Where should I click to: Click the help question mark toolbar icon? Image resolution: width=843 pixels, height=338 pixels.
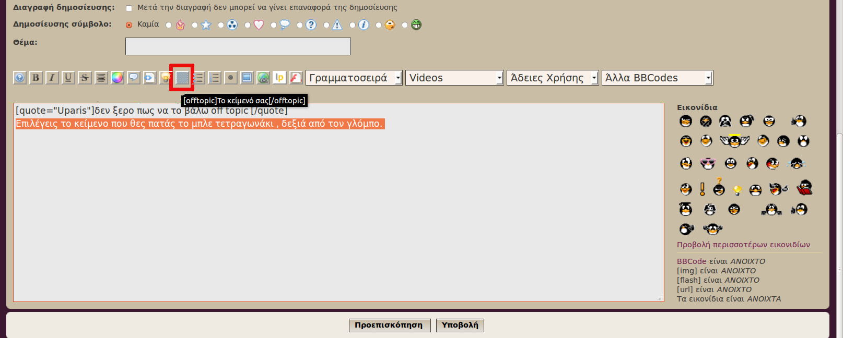(19, 78)
